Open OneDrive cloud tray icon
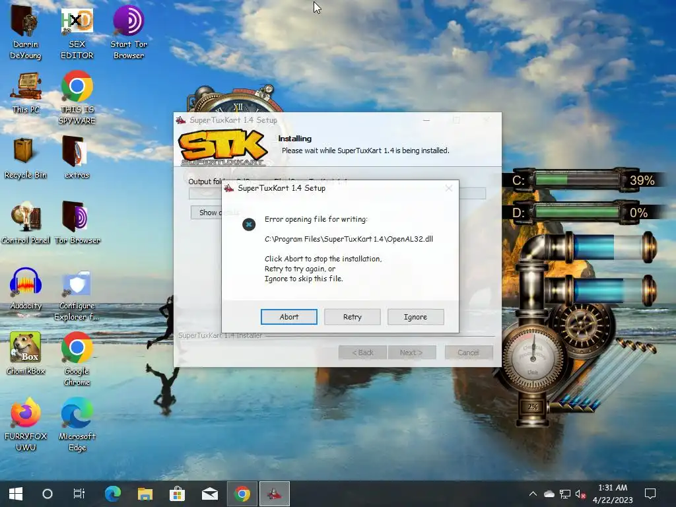 tap(549, 494)
